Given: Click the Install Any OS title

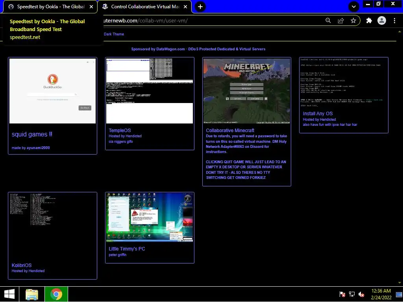Looking at the screenshot, I should pos(318,114).
